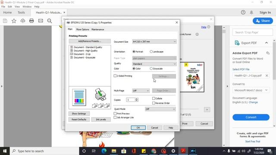Switch to Adobe Acrobat on taskbar
Screen dimensions: 276x155
pos(183,151)
